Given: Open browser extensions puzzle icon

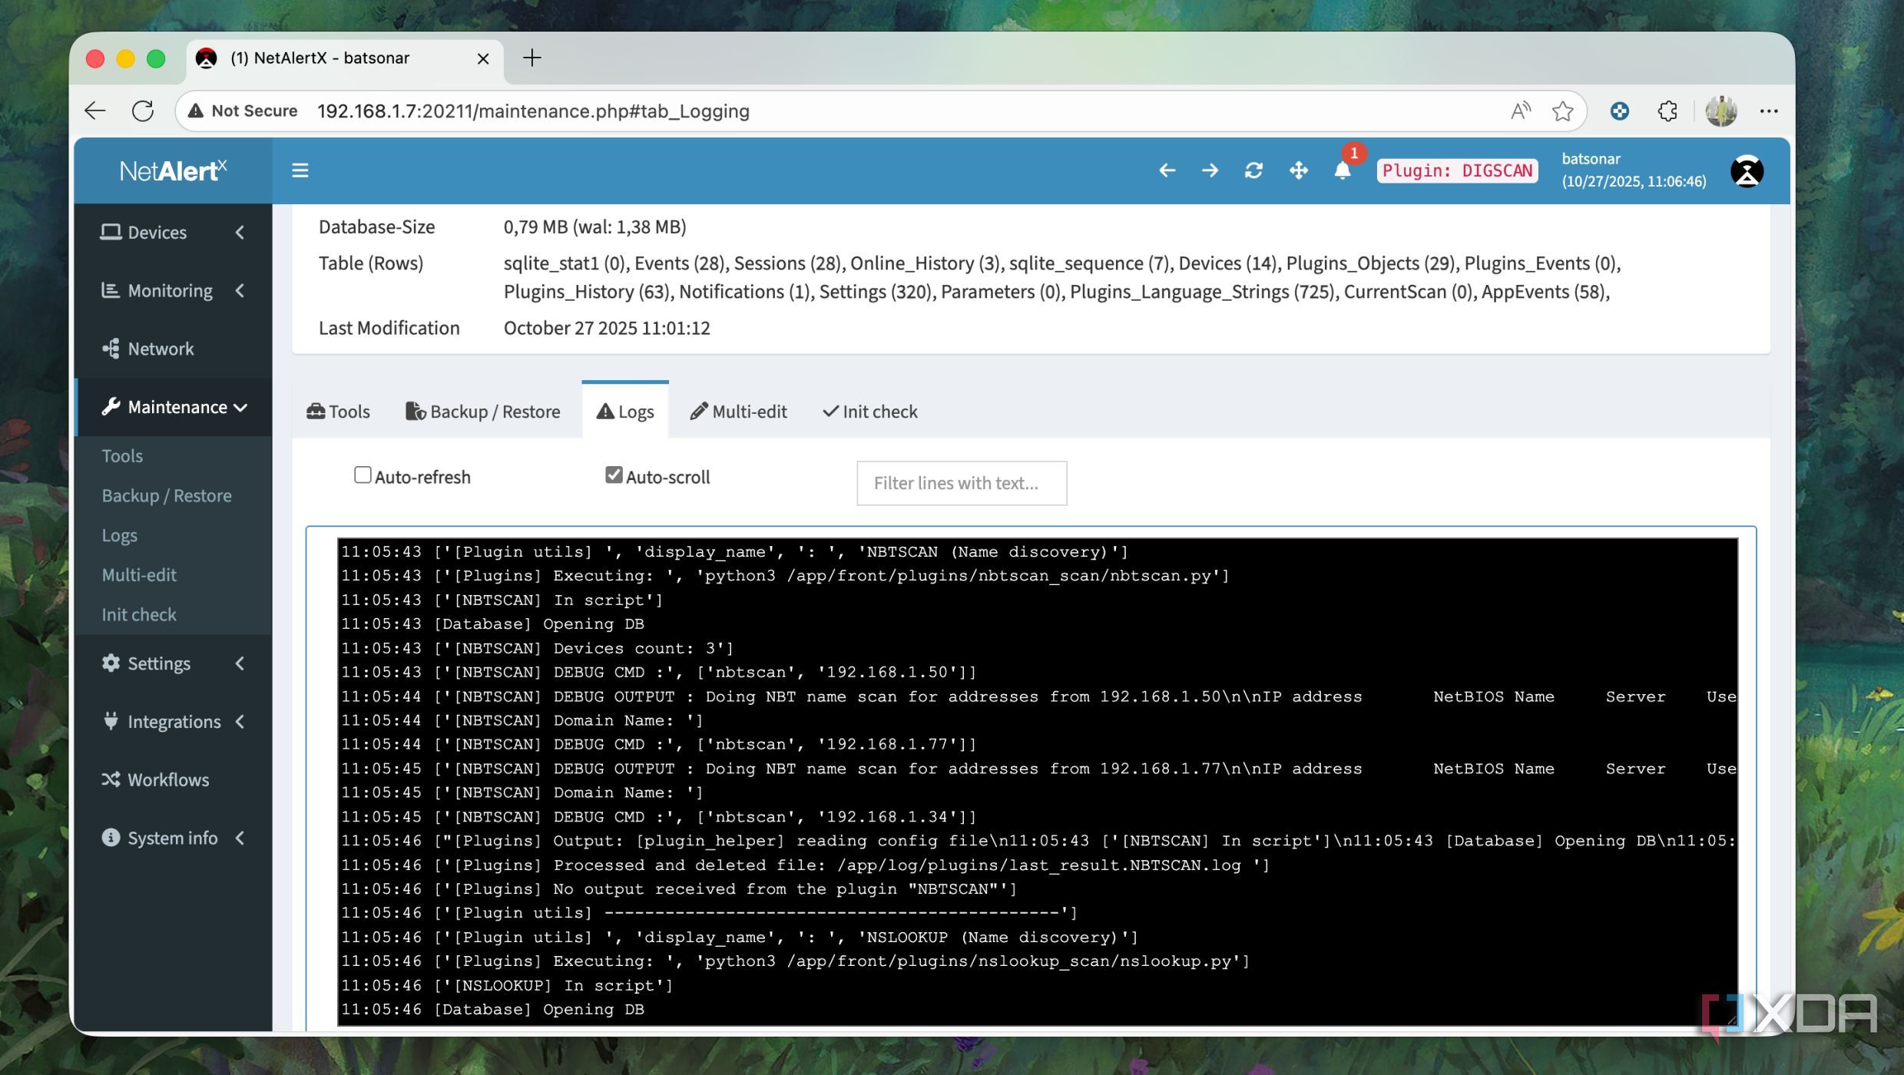Looking at the screenshot, I should coord(1667,111).
